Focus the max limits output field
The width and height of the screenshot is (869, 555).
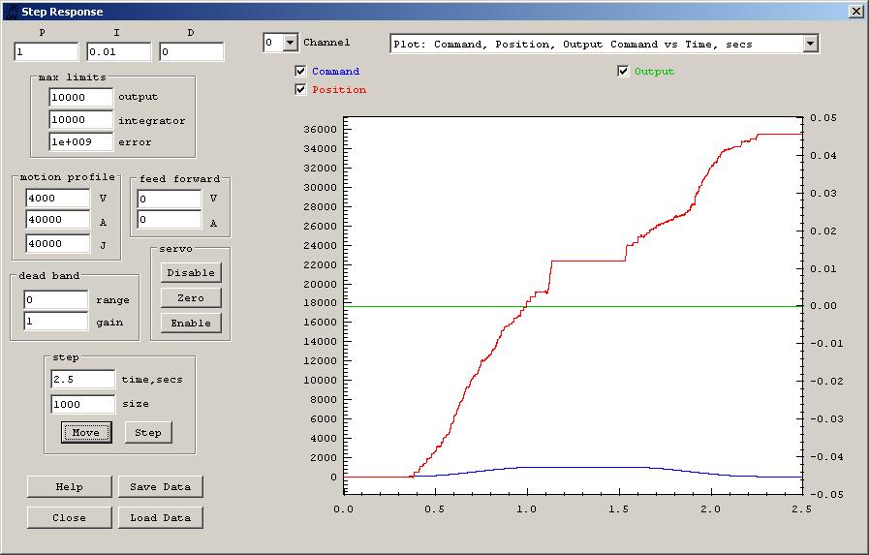[80, 98]
